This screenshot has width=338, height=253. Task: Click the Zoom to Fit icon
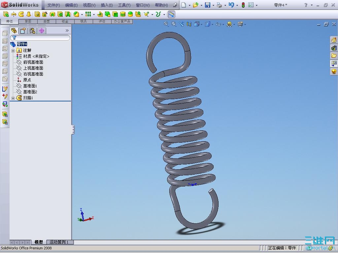[166, 24]
